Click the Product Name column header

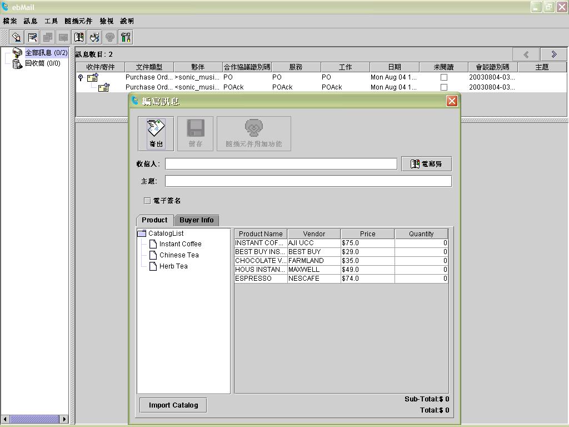point(261,234)
